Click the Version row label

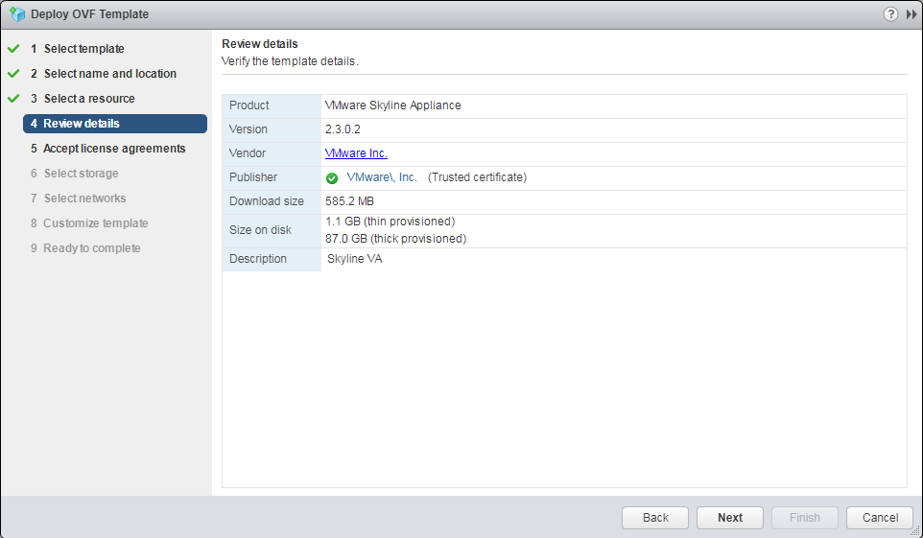pos(248,129)
